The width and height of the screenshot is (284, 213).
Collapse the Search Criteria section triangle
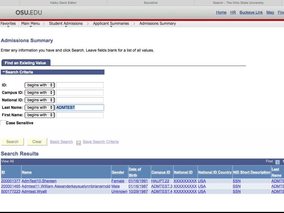pos(3,72)
